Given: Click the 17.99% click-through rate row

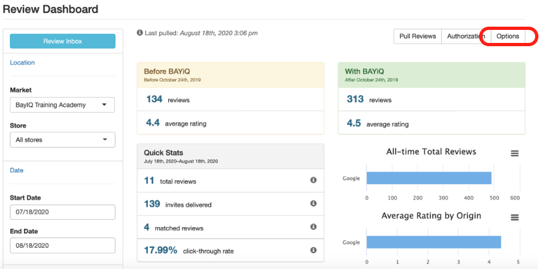Looking at the screenshot, I should (x=231, y=250).
